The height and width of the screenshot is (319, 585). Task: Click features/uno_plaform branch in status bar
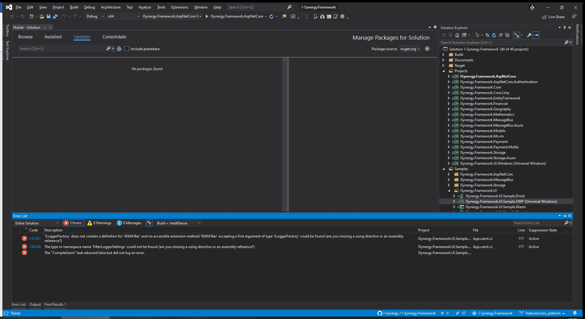[542, 313]
